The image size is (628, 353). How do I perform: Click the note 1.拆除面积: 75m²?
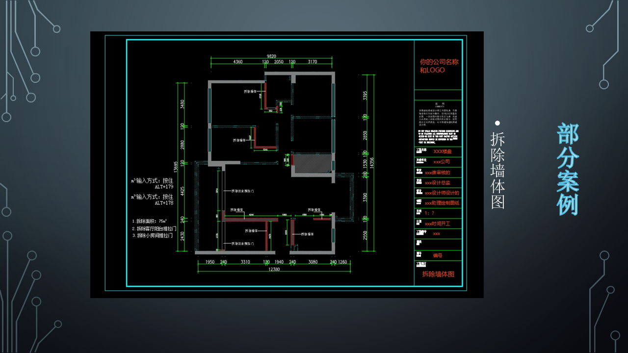150,221
